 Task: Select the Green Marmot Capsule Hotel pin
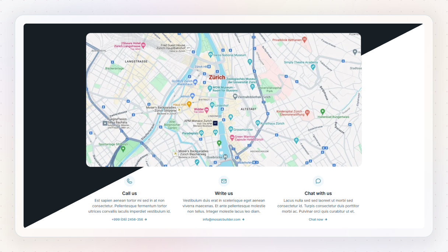click(232, 138)
